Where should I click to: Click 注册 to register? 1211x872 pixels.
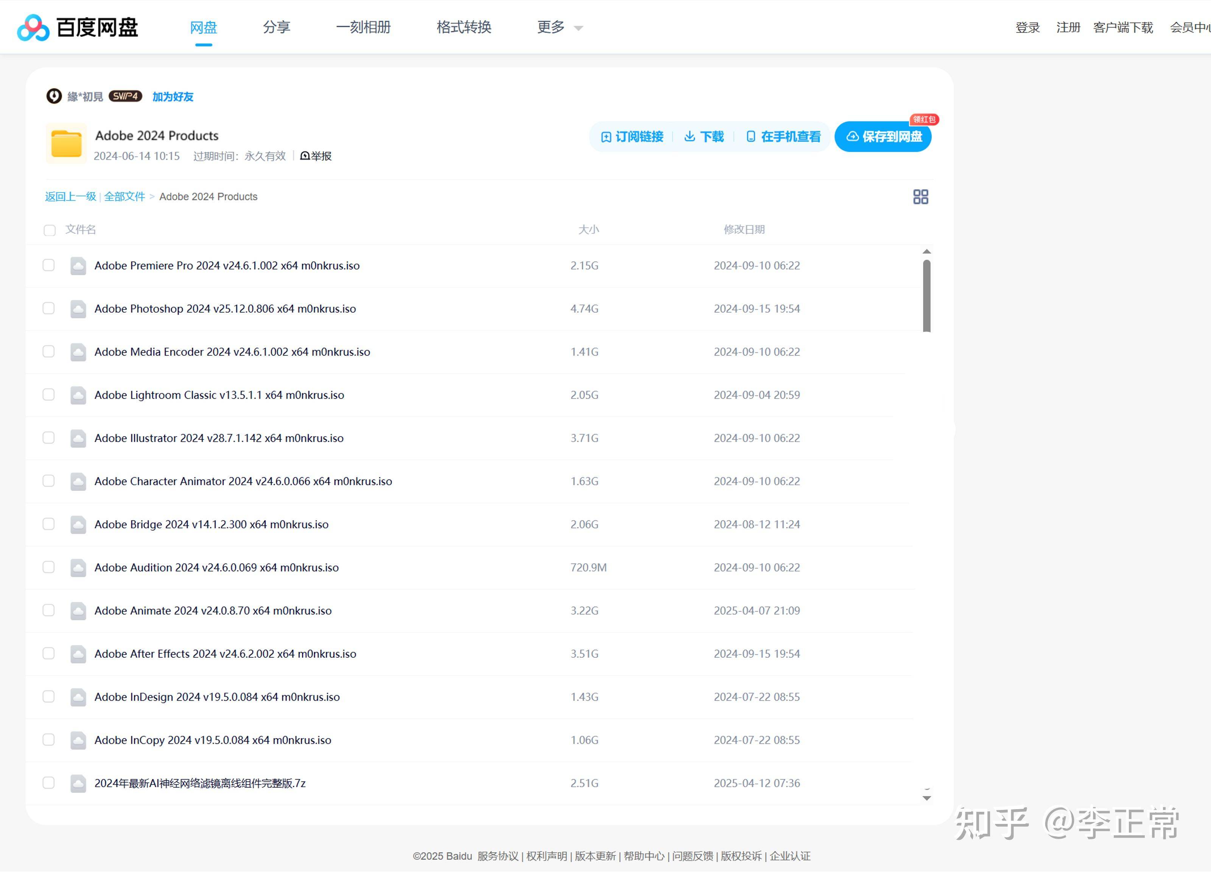click(1068, 28)
